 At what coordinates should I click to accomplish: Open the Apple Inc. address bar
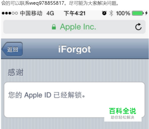(74, 27)
